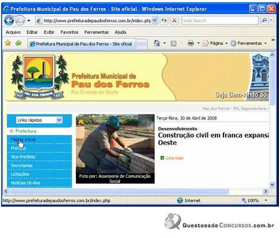The image size is (280, 238).
Task: Click the Home page icon in the toolbar
Action: 157,43
